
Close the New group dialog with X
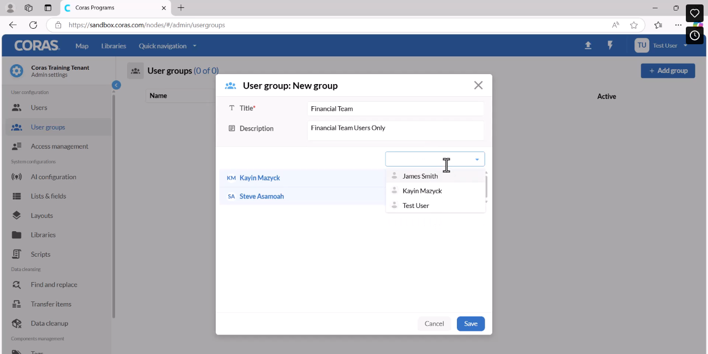pyautogui.click(x=478, y=85)
